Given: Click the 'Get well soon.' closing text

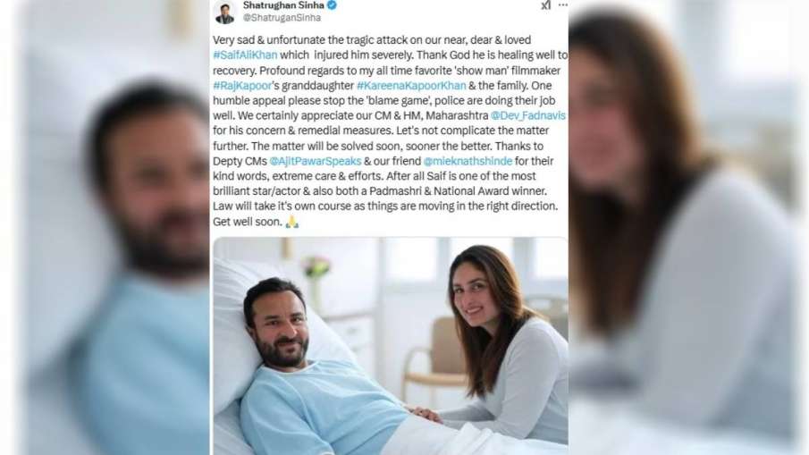Looking at the screenshot, I should 248,222.
